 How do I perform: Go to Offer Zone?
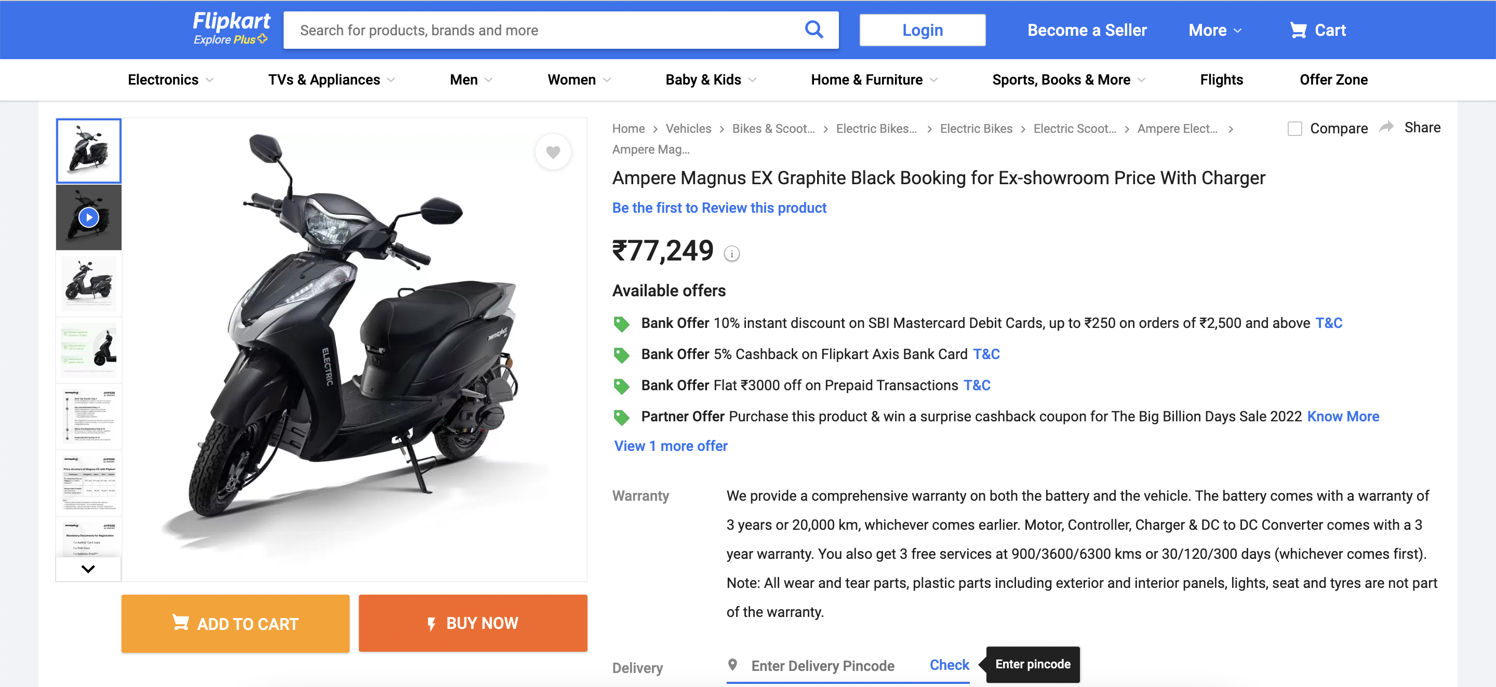coord(1333,80)
